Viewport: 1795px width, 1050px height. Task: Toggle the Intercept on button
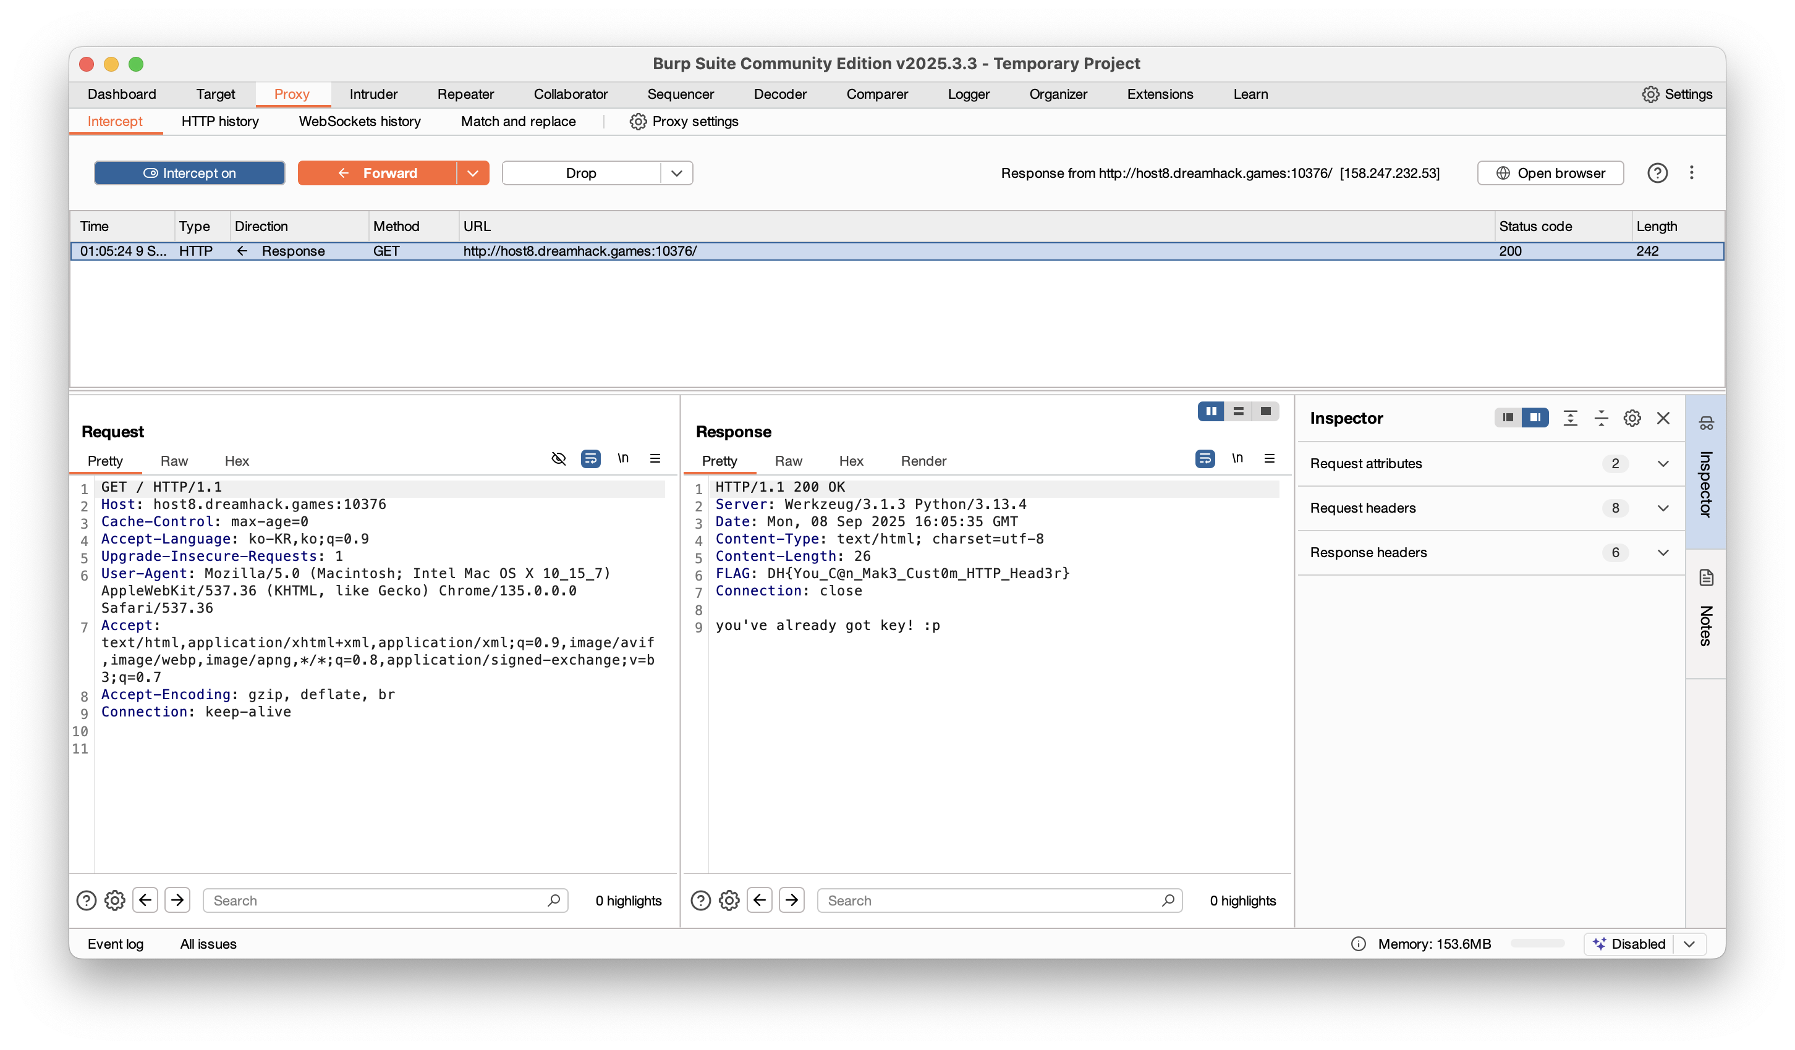coord(190,173)
